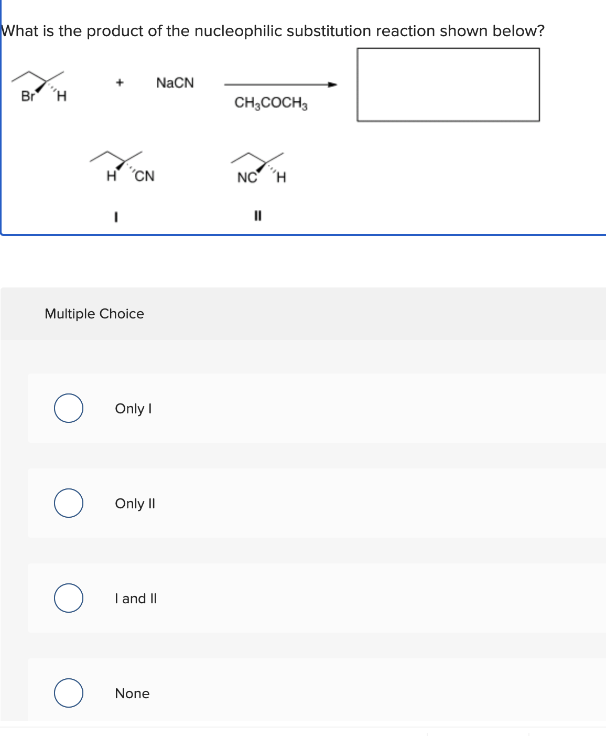This screenshot has width=606, height=736.
Task: Select the radio button for Only II
Action: click(69, 503)
